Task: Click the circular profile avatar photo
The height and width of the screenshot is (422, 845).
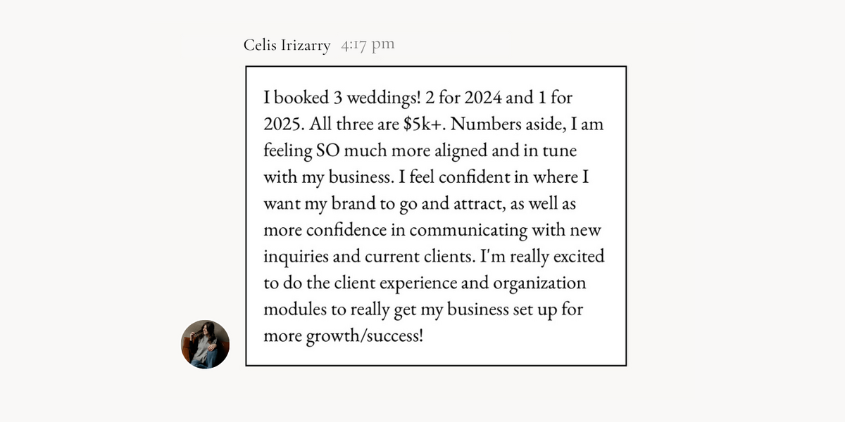Action: click(206, 345)
